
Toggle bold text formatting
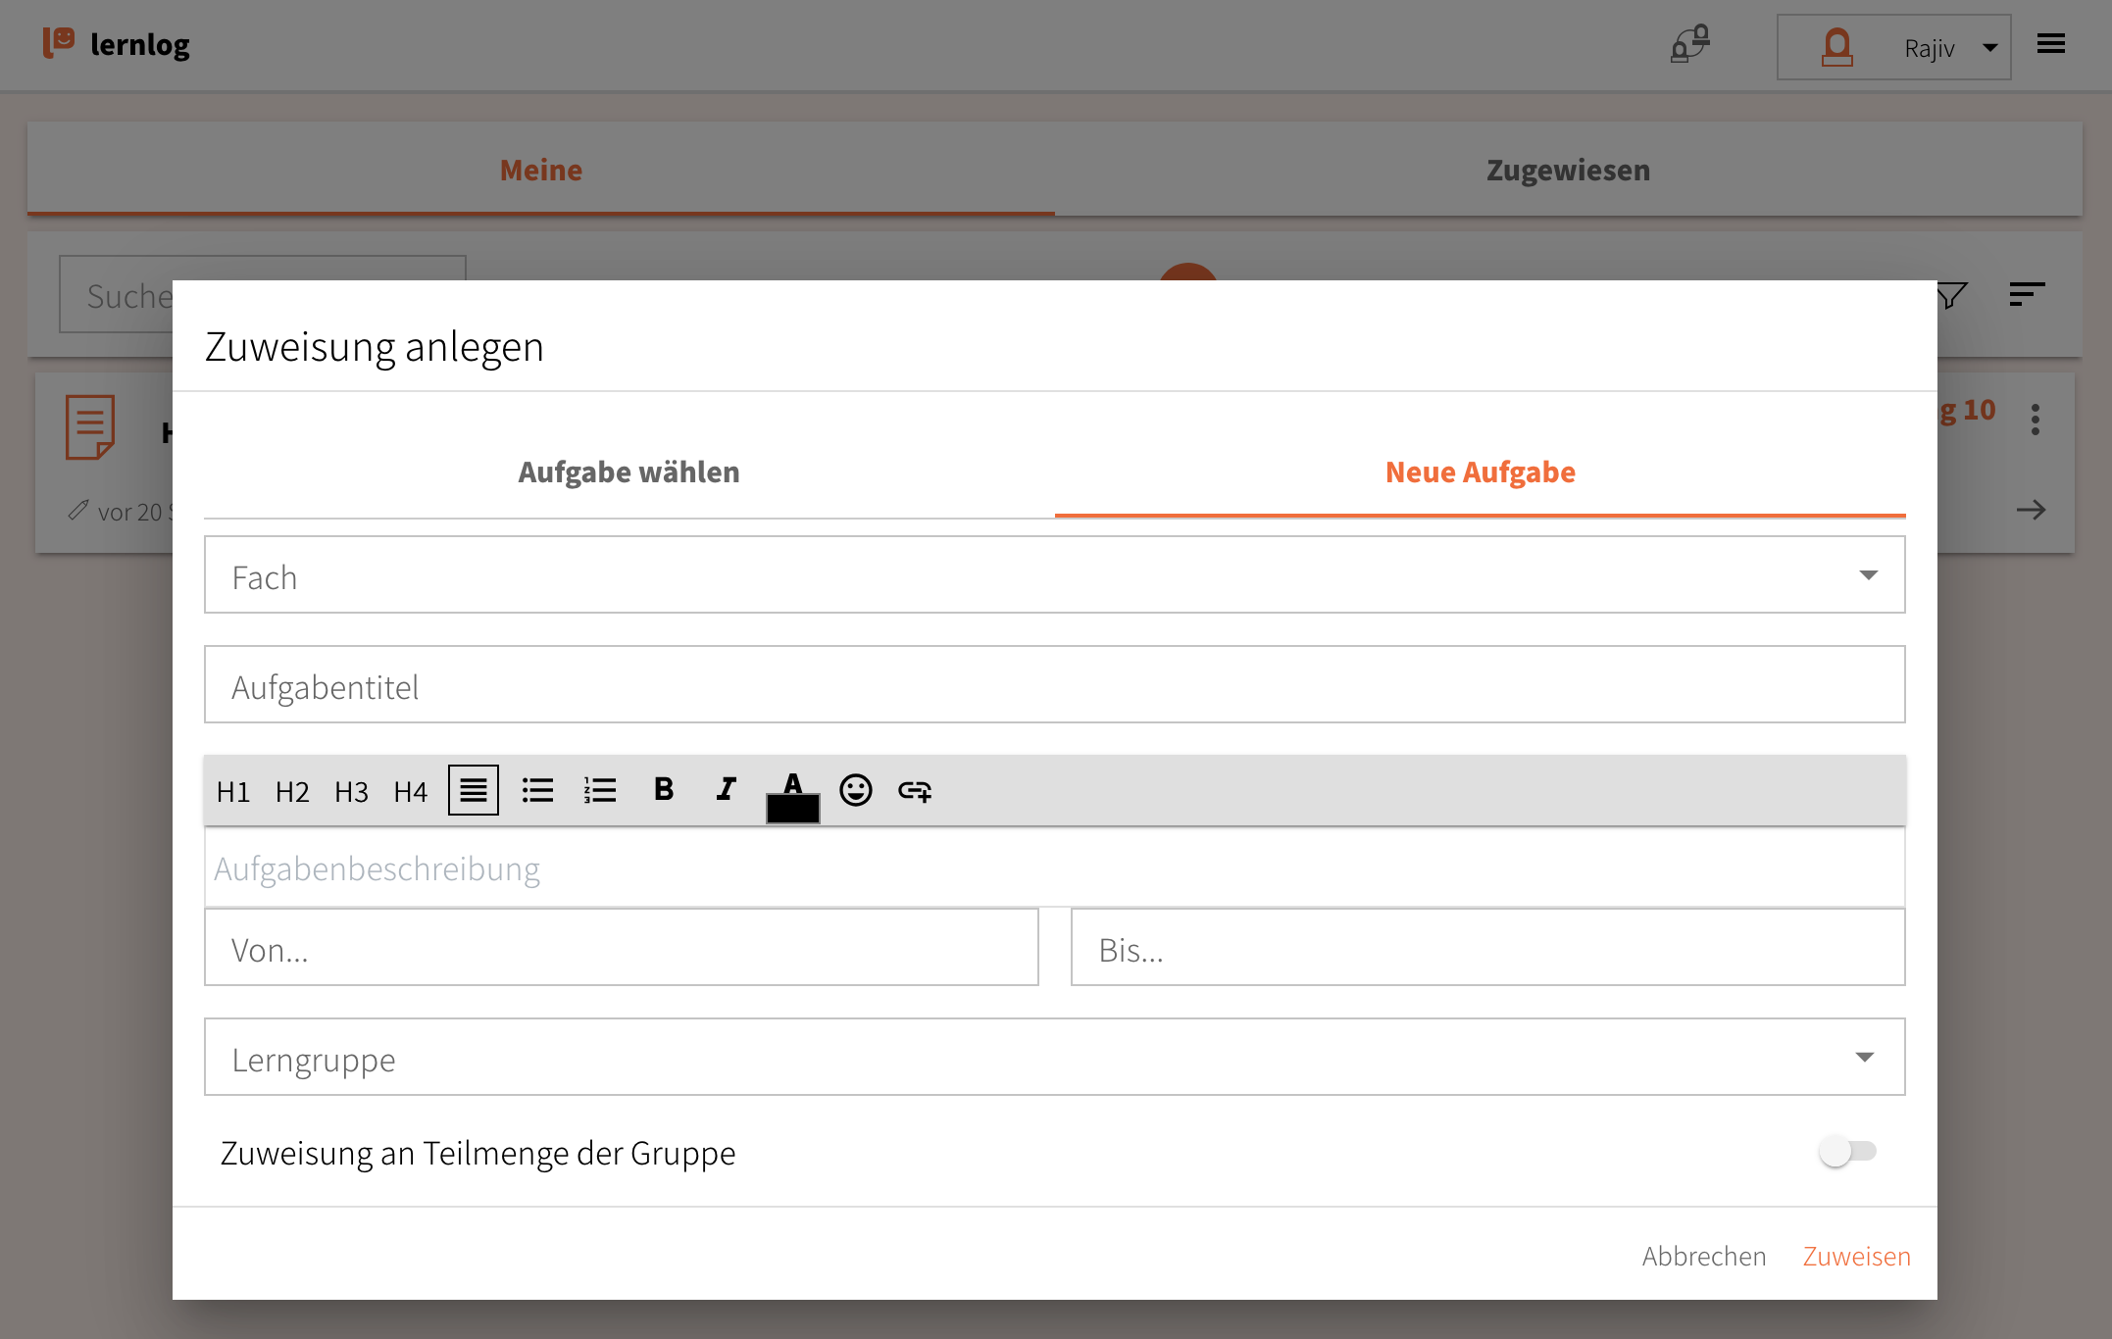pyautogui.click(x=664, y=789)
